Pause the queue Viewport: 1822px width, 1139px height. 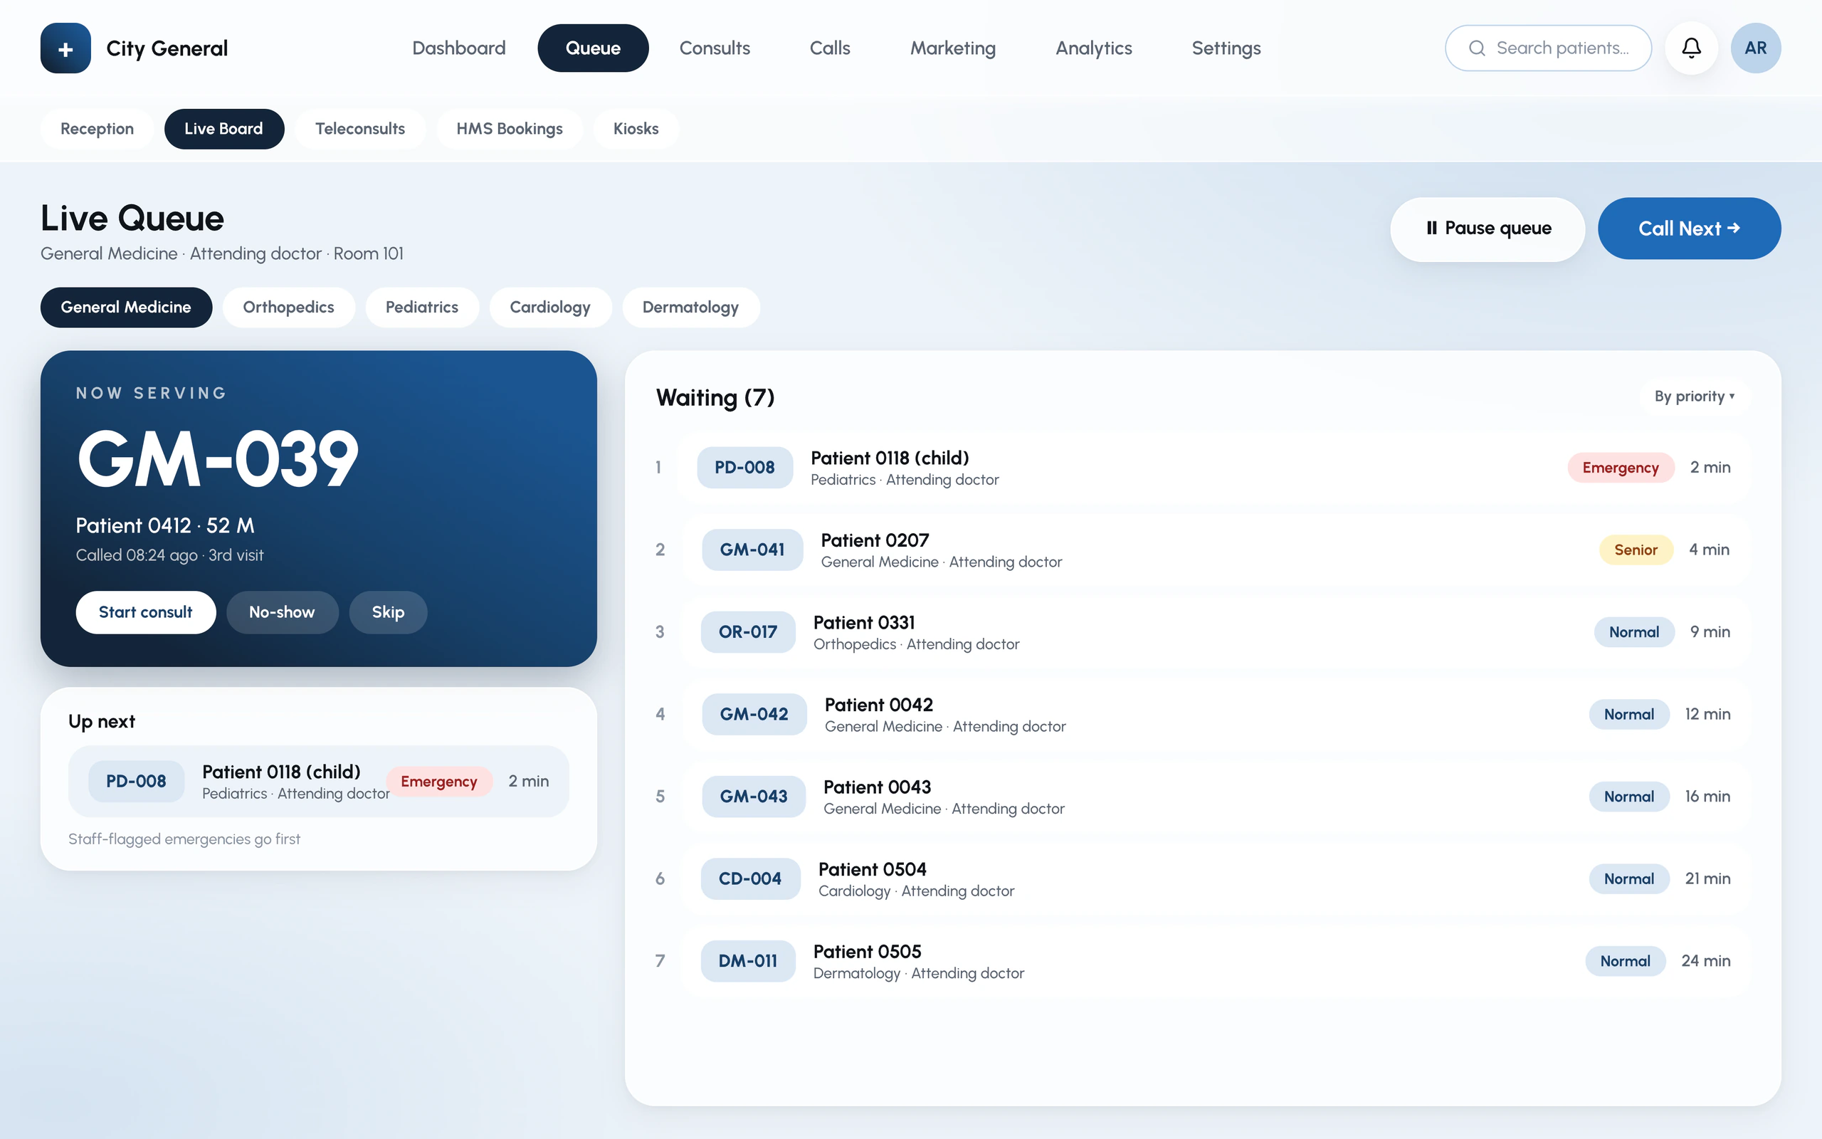pos(1487,229)
